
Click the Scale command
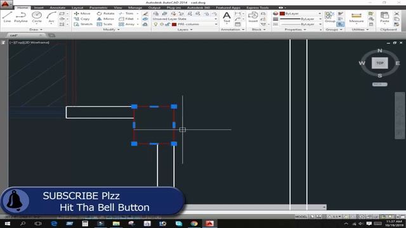point(105,24)
